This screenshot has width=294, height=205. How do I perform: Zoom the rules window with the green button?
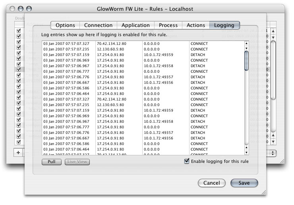pos(29,9)
